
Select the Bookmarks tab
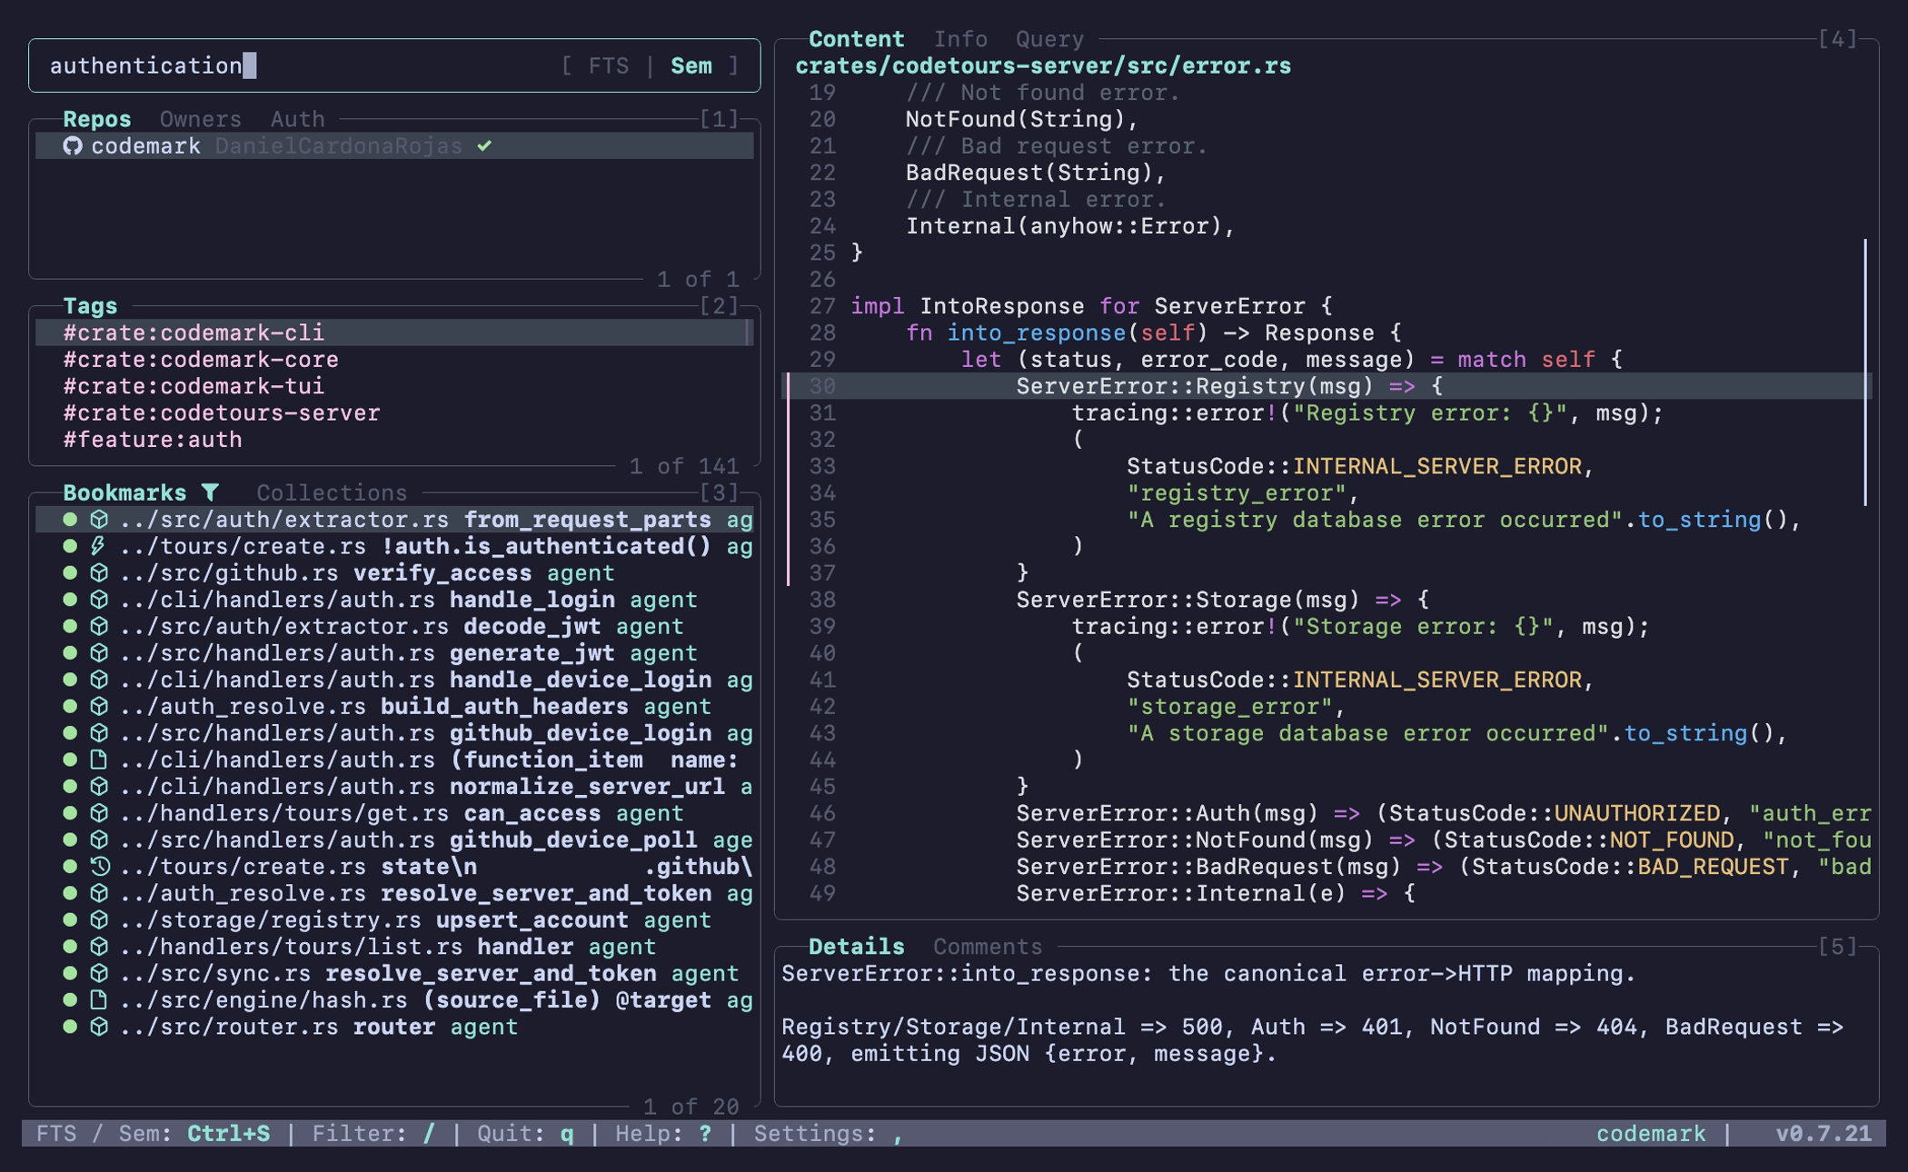point(124,492)
